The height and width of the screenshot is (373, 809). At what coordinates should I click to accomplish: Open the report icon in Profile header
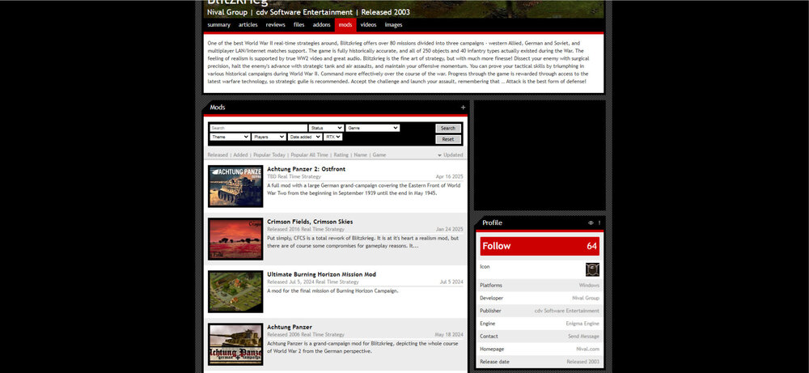pyautogui.click(x=599, y=223)
